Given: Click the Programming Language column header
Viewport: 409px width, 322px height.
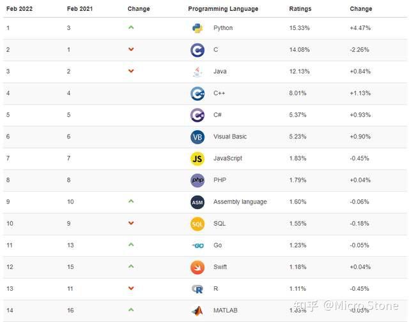Looking at the screenshot, I should (x=223, y=9).
